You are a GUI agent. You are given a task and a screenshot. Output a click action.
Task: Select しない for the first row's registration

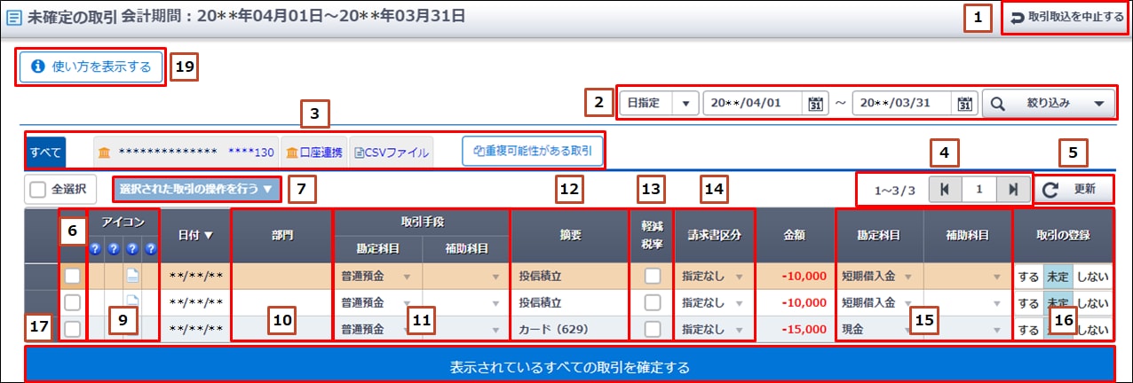[x=1092, y=277]
